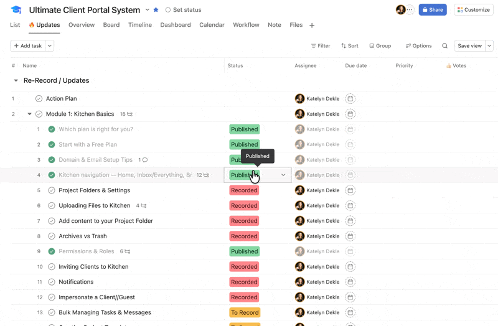Screen dimensions: 498x326
Task: Open the due date calendar icon for Action Plan
Action: [x=350, y=99]
